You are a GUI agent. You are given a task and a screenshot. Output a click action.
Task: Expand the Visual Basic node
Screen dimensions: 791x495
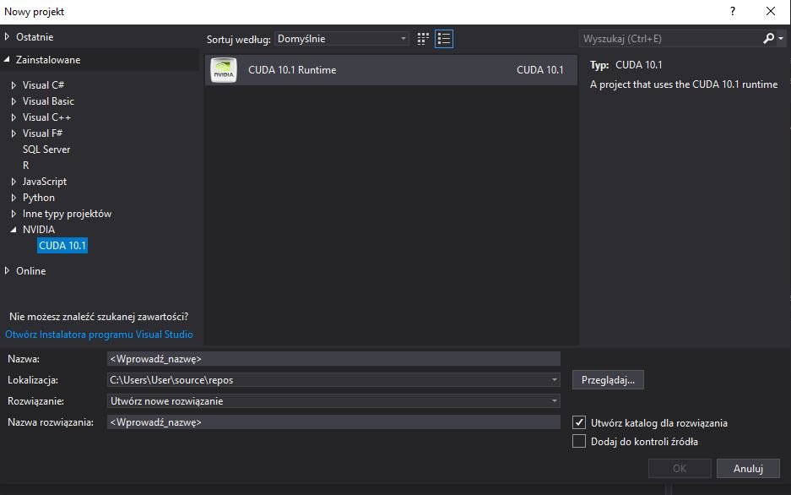tap(14, 101)
